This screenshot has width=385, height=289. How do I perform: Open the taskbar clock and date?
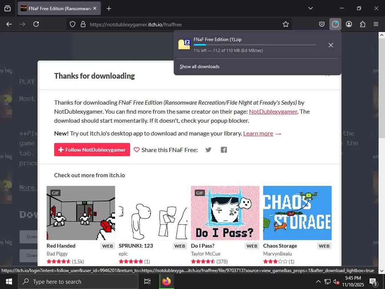click(353, 281)
